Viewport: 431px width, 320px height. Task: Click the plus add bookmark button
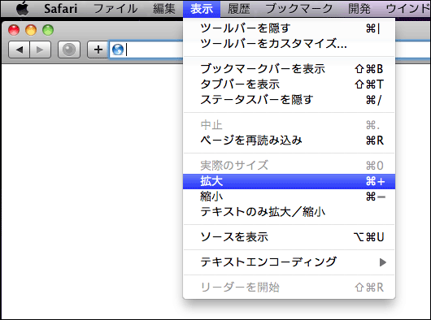tap(98, 50)
